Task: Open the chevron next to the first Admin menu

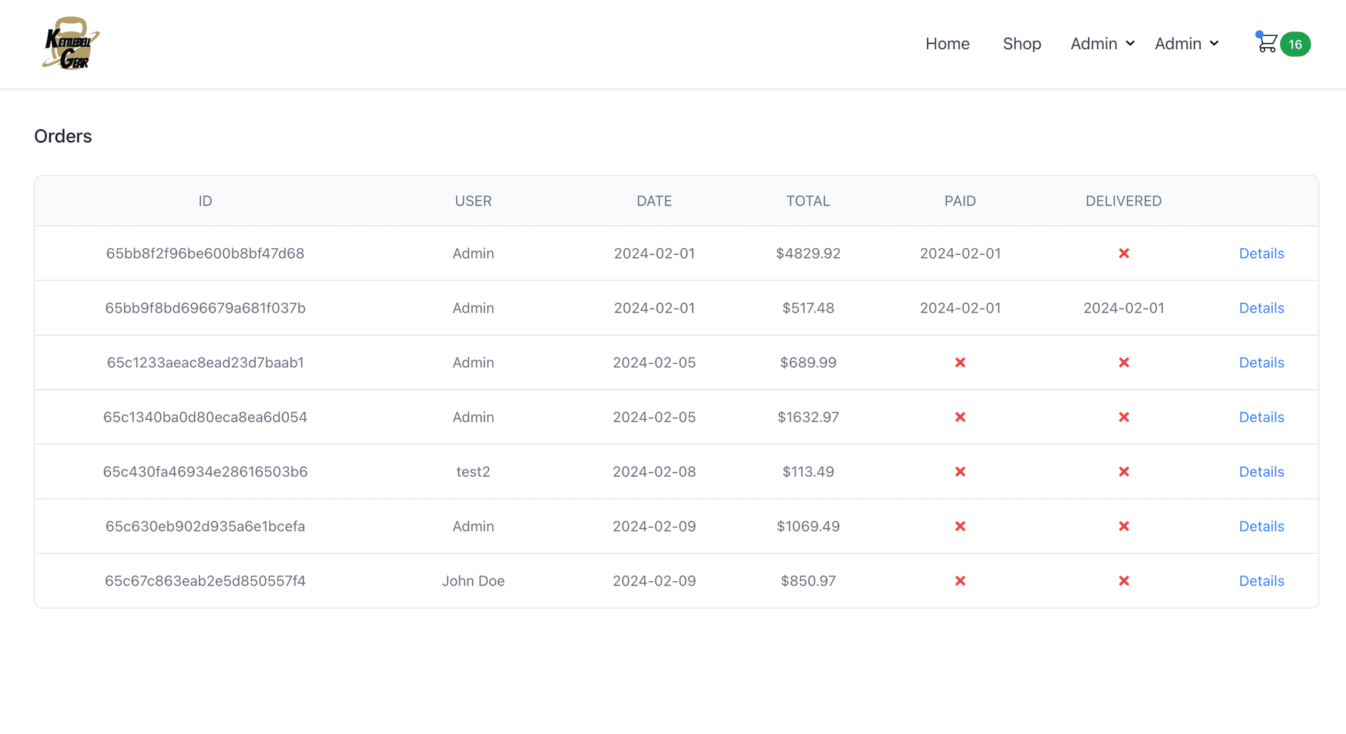Action: pos(1129,43)
